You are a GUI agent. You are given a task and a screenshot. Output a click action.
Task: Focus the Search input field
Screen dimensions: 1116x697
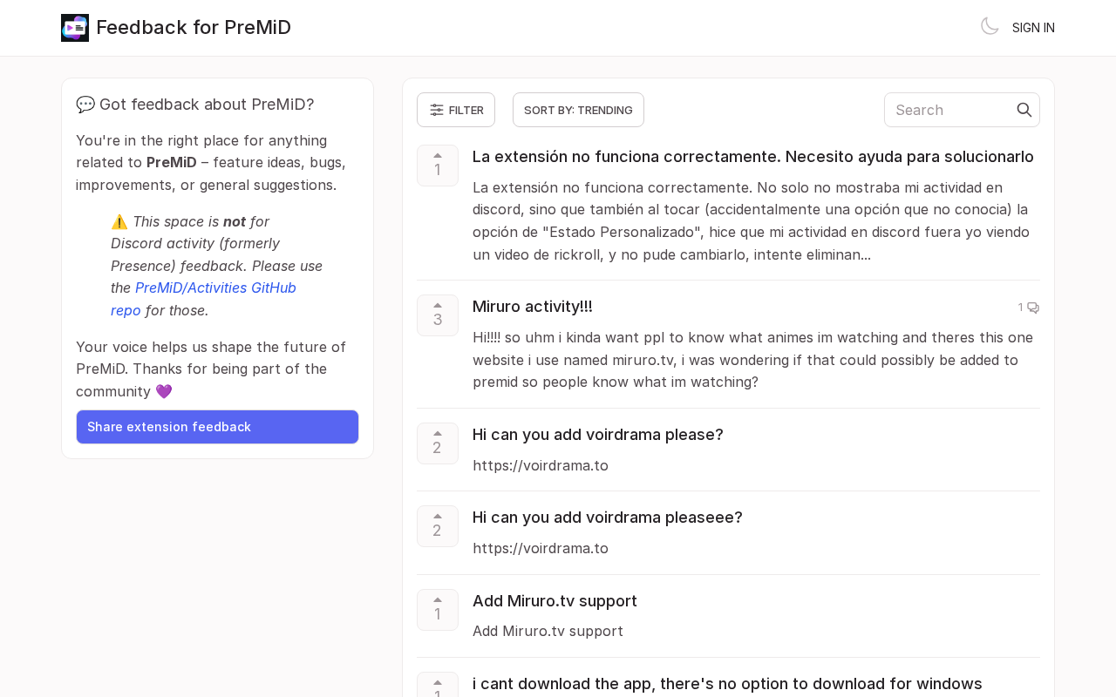[952, 110]
